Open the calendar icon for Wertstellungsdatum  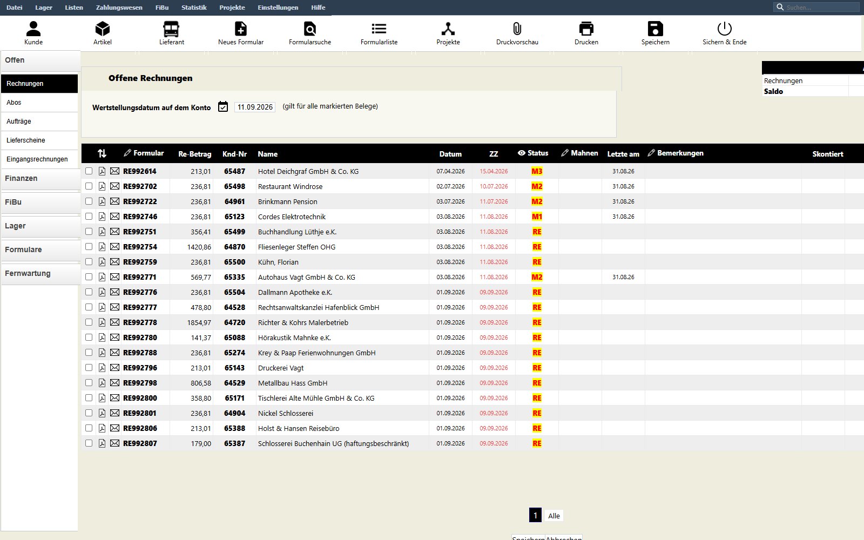click(x=223, y=106)
